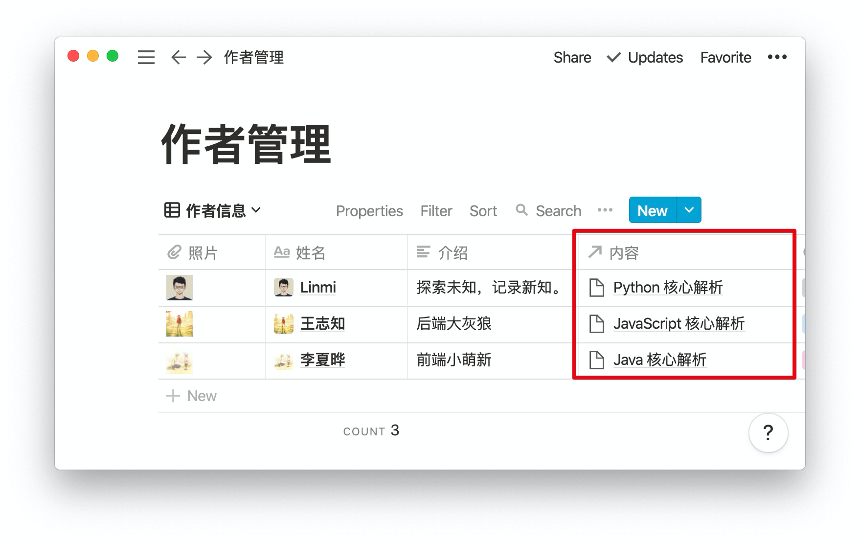The height and width of the screenshot is (542, 860).
Task: Expand the New button dropdown arrow
Action: pos(689,210)
